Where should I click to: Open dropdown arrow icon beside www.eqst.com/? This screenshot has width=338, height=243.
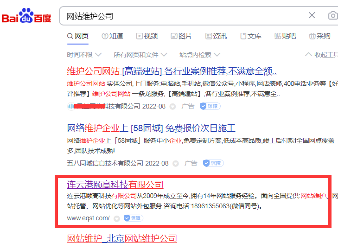coord(117,218)
